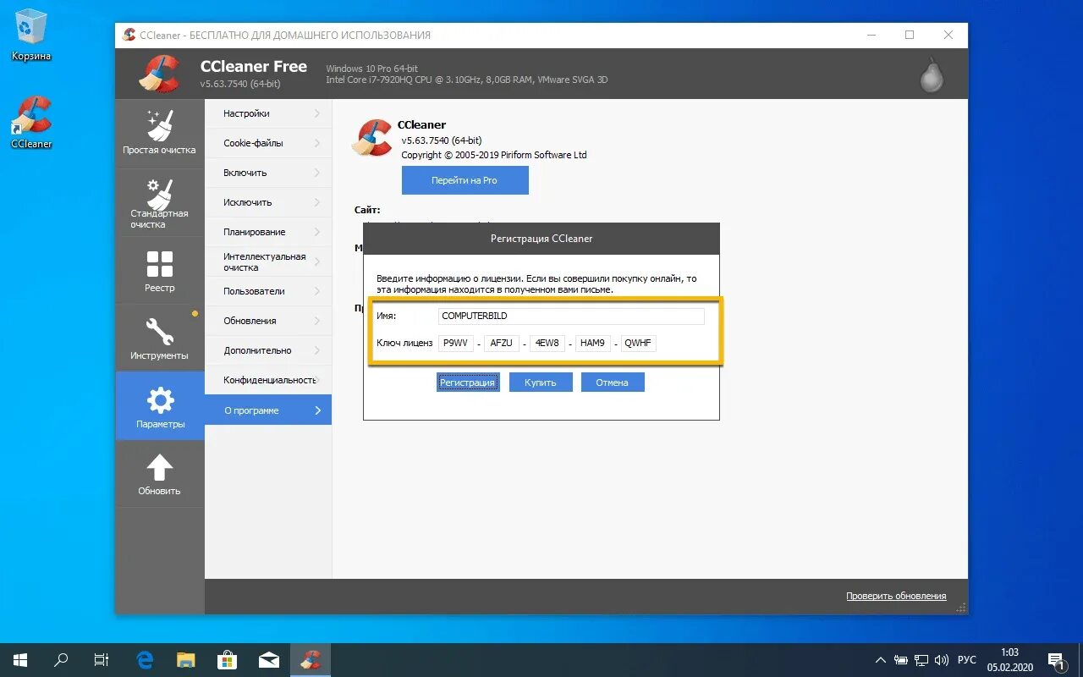
Task: Open Планирование settings submenu
Action: coord(268,232)
